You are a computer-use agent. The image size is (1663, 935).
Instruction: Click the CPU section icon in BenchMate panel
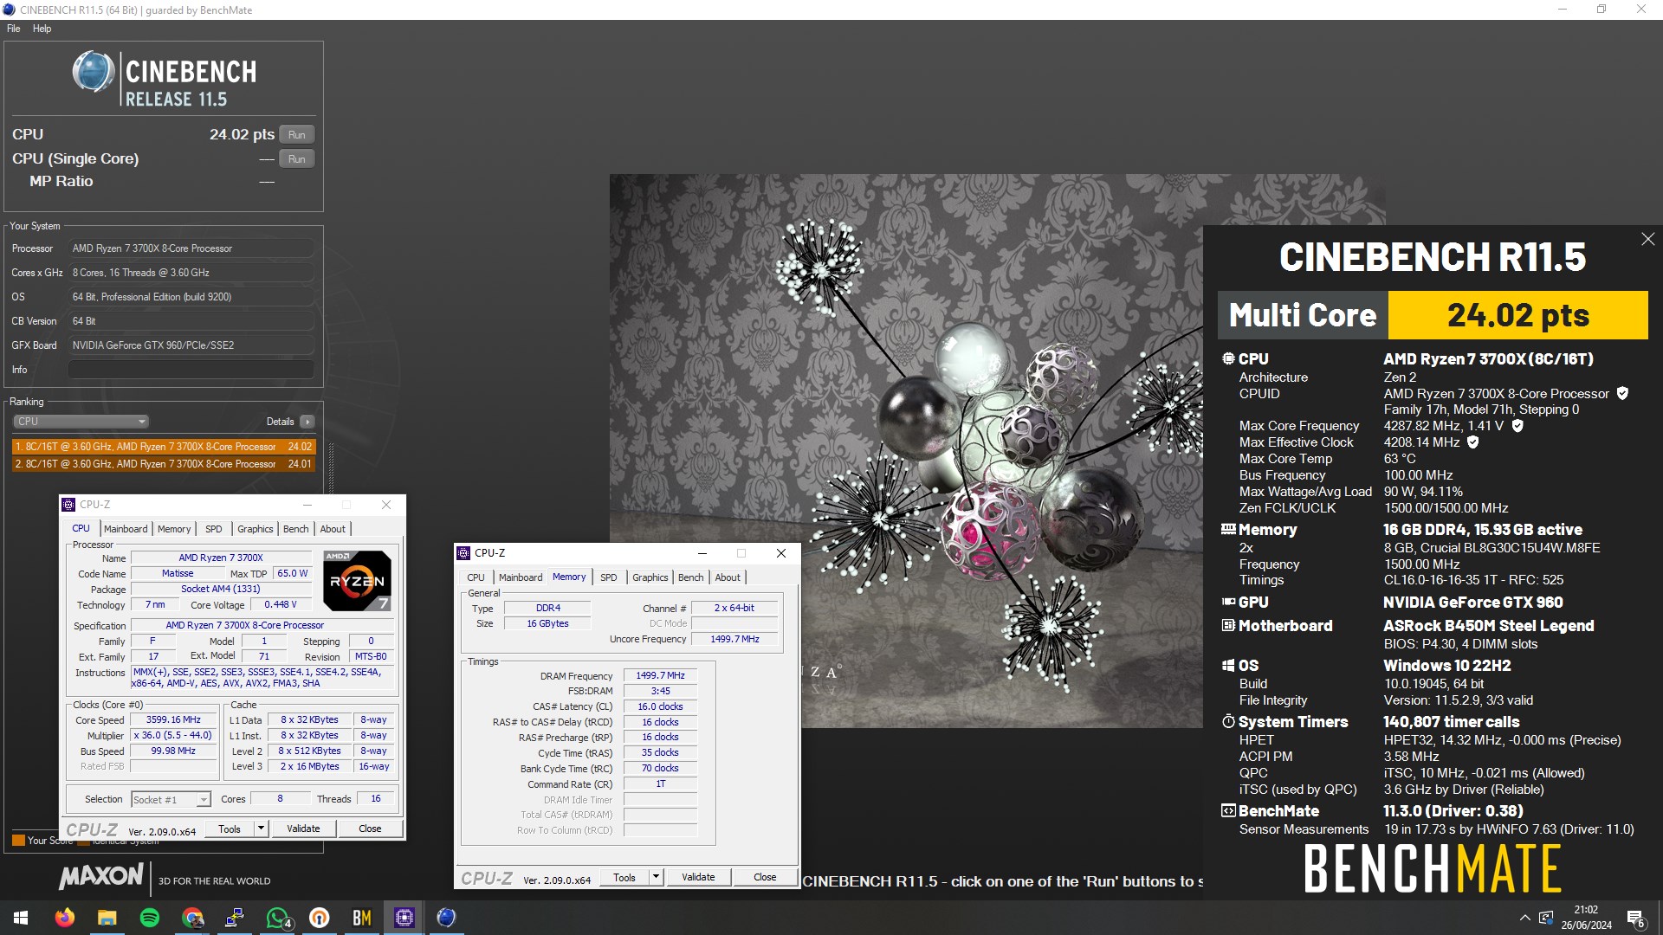click(1228, 358)
